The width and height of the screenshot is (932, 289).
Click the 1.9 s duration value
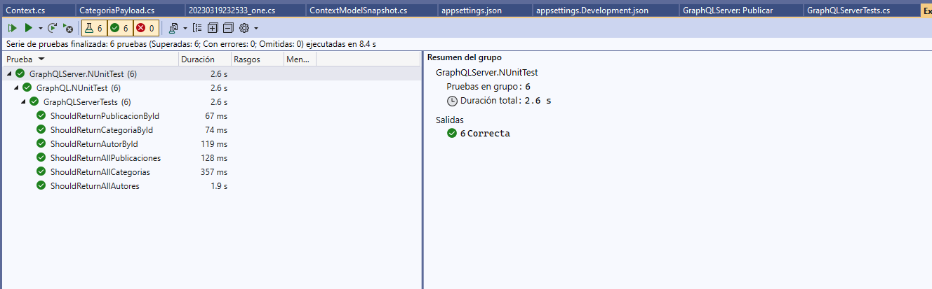[219, 186]
